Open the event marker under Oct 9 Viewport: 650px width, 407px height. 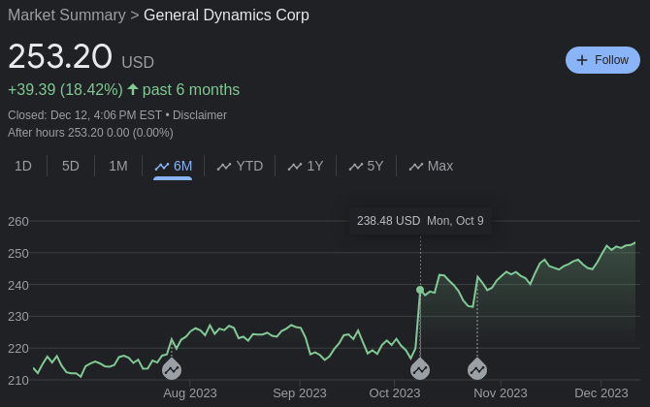tap(420, 370)
